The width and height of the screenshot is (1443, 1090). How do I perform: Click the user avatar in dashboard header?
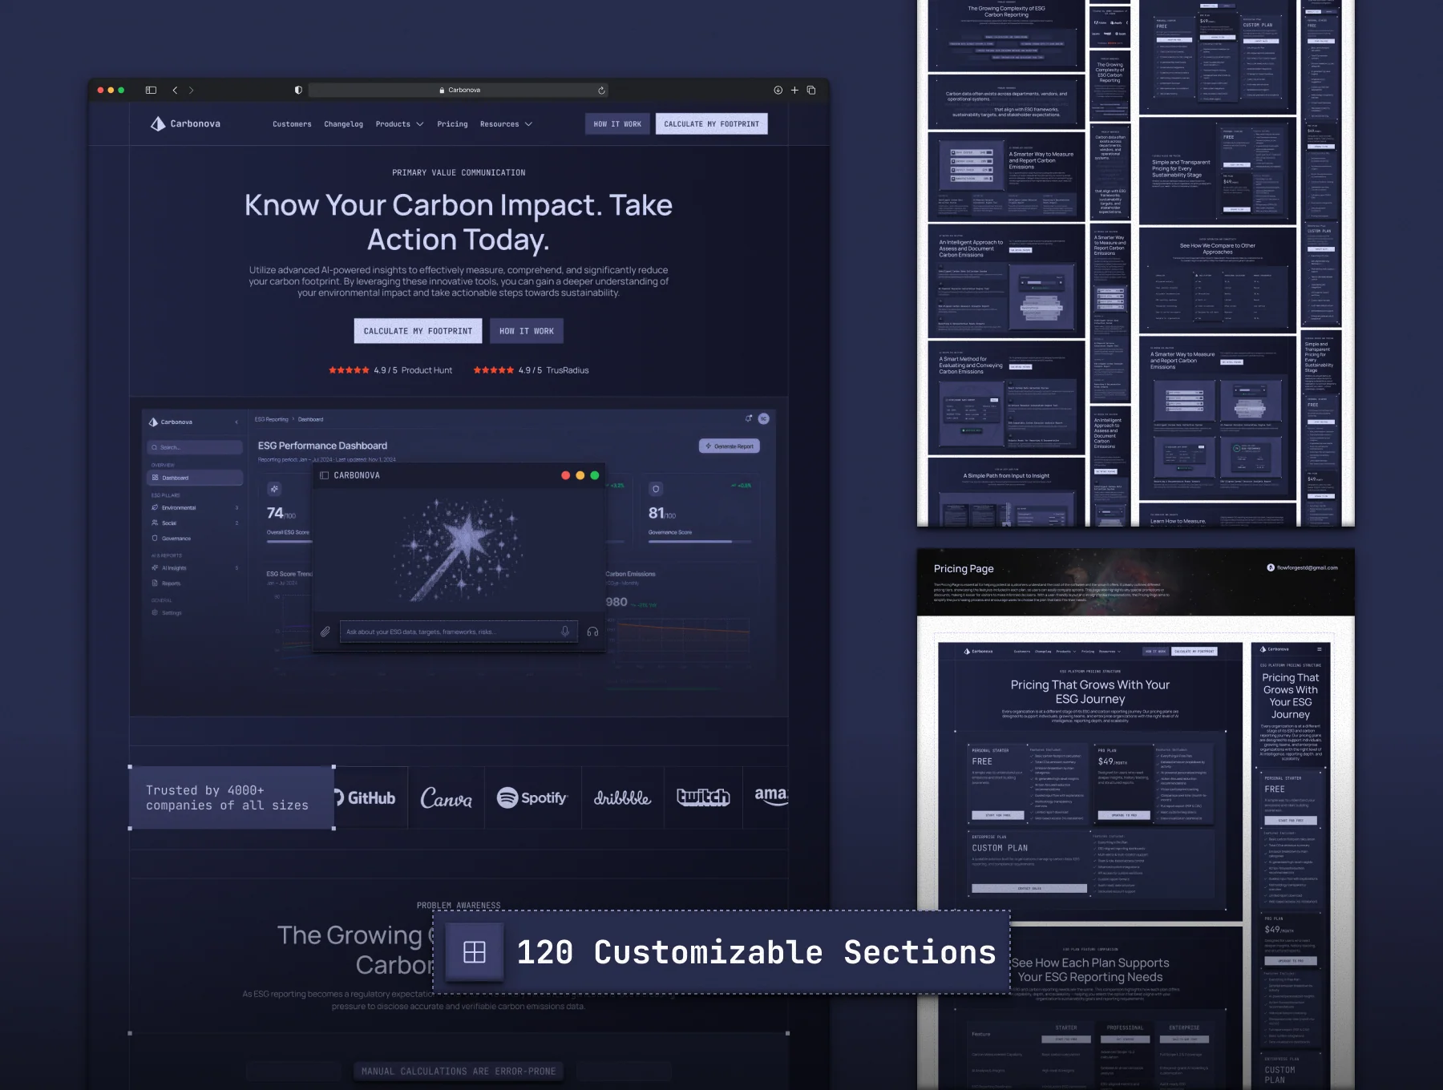click(764, 418)
